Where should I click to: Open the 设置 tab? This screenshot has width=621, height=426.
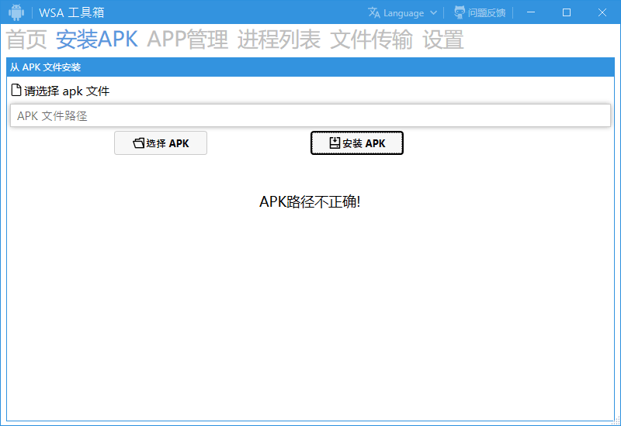tap(442, 40)
